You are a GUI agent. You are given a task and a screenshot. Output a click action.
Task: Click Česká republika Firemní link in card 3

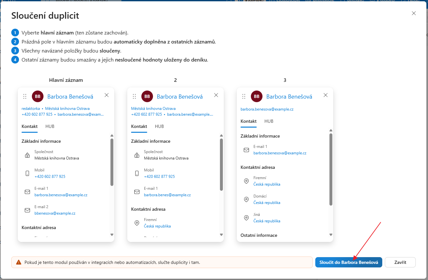pyautogui.click(x=267, y=184)
